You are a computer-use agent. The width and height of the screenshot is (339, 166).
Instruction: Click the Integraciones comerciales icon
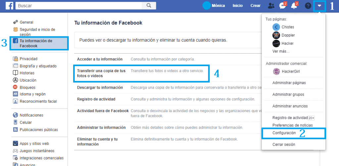(15, 158)
